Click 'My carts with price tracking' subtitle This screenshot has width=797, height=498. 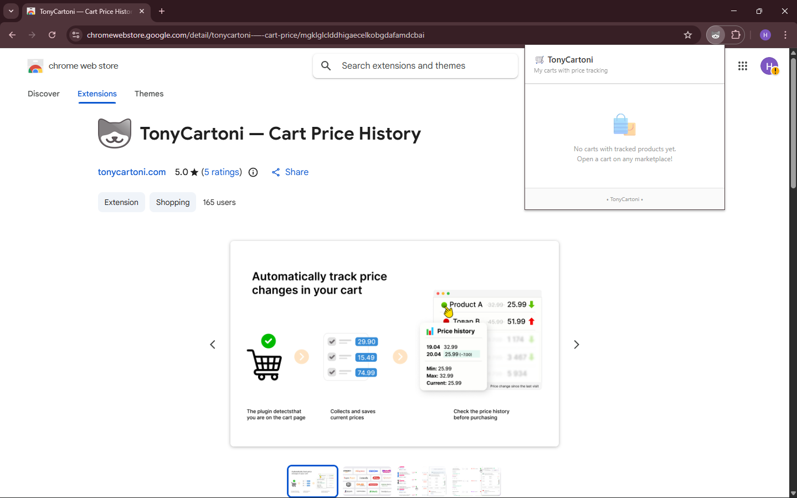click(x=570, y=71)
